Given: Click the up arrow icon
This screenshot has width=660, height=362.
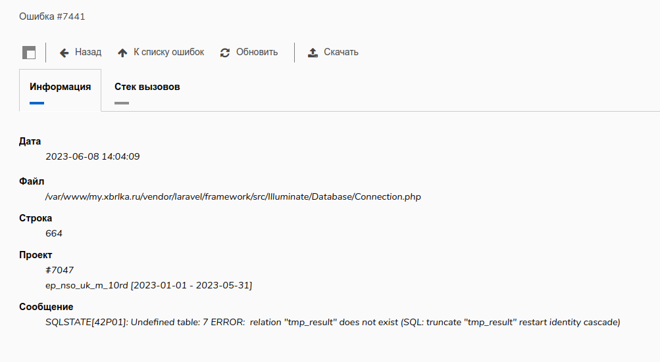Looking at the screenshot, I should tap(122, 53).
